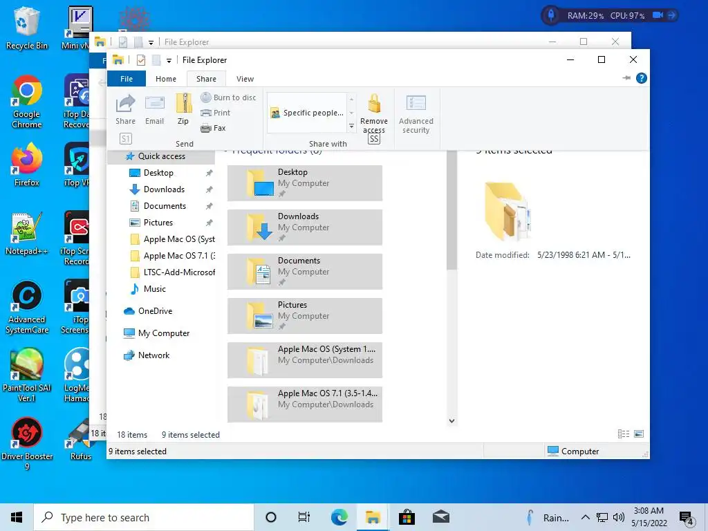Open the File tab

pos(127,79)
